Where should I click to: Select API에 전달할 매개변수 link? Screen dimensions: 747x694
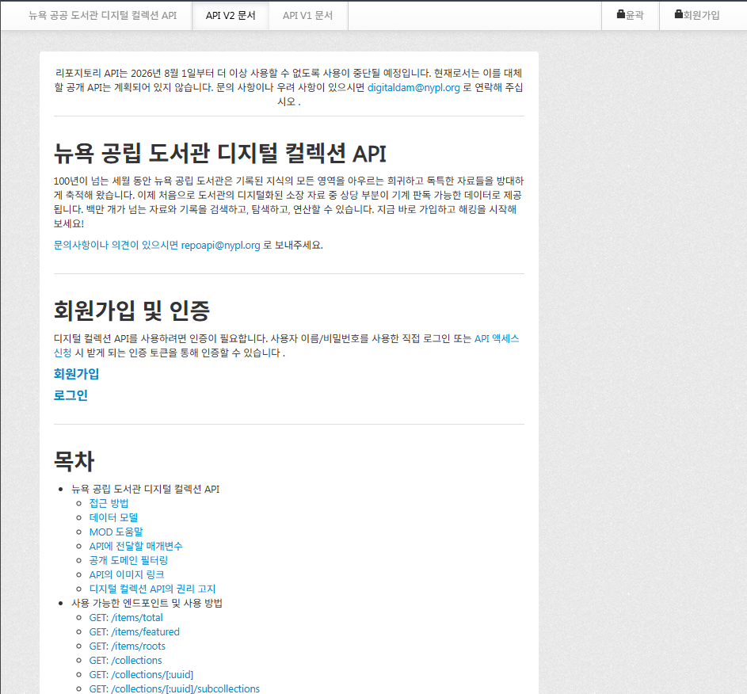click(135, 546)
